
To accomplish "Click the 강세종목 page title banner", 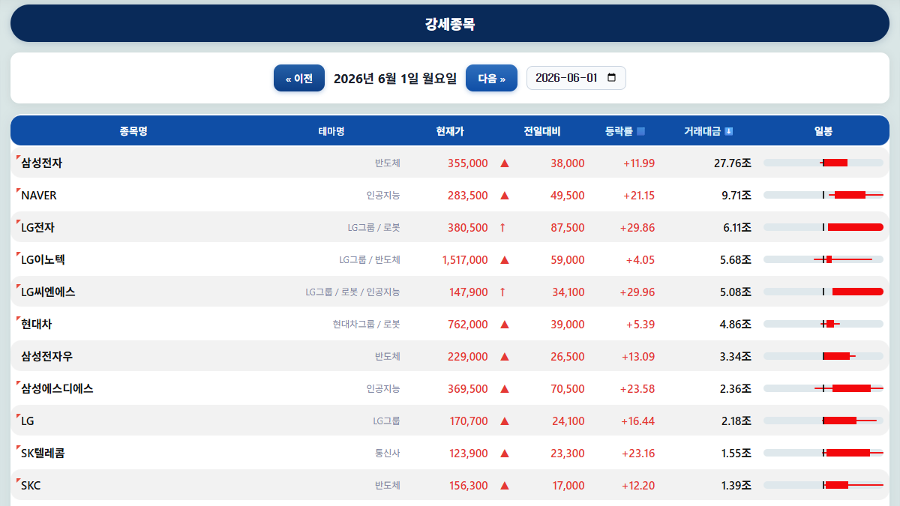I will [450, 23].
